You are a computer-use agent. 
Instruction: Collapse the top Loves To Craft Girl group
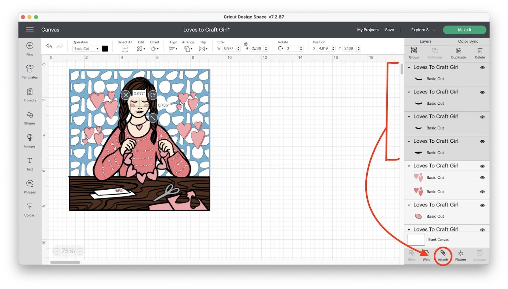point(409,67)
